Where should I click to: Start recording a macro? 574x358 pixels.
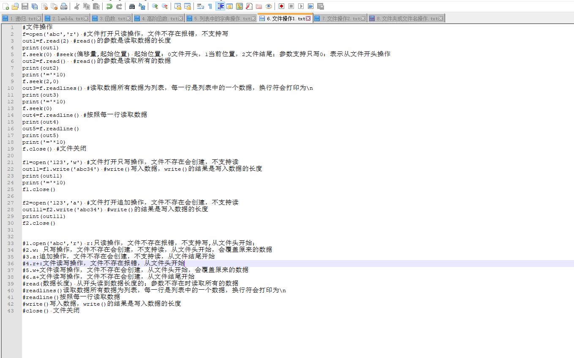coord(280,6)
